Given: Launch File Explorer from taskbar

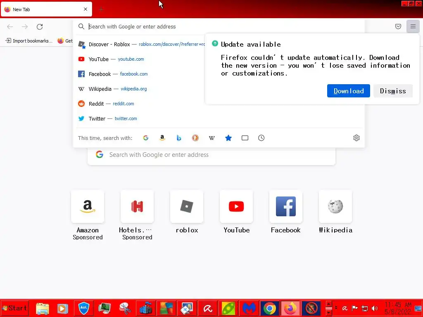Looking at the screenshot, I should 43,308.
